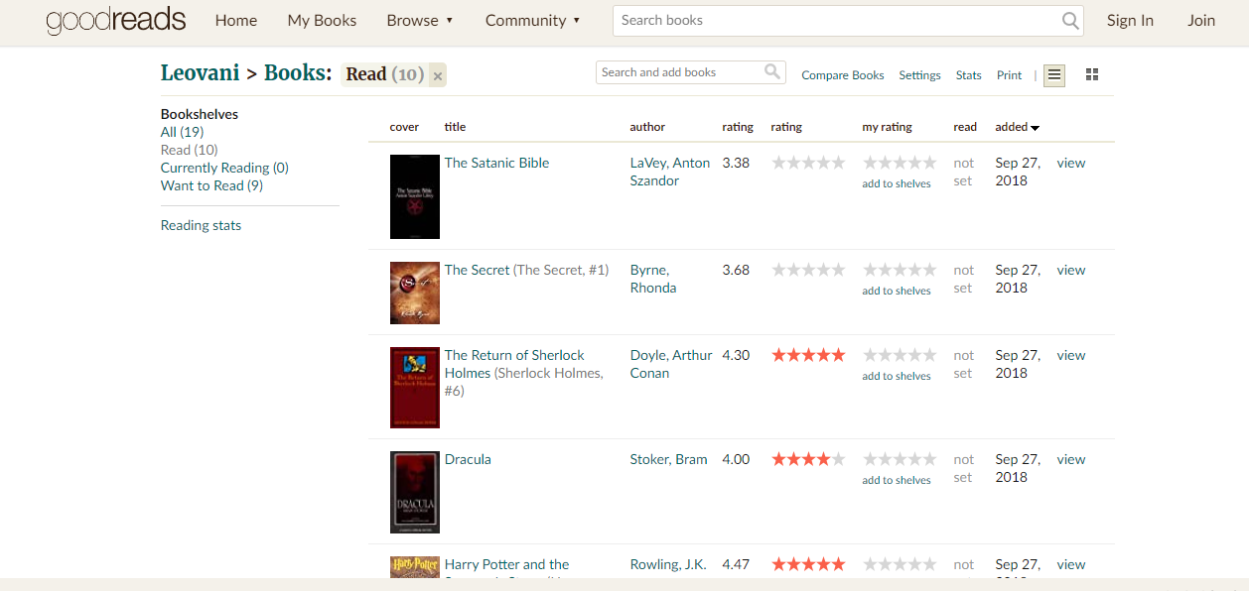
Task: Click view for the Rowling, J.K. row
Action: coord(1071,564)
